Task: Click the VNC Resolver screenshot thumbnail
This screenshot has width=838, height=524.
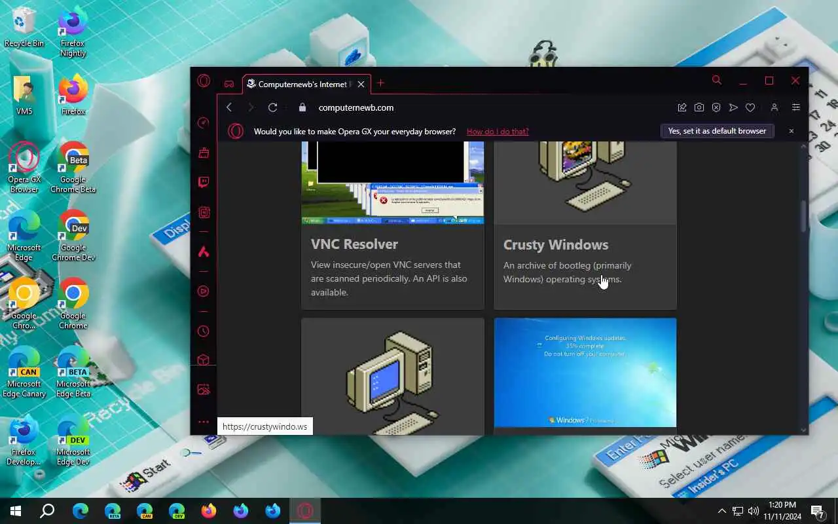Action: pos(393,183)
